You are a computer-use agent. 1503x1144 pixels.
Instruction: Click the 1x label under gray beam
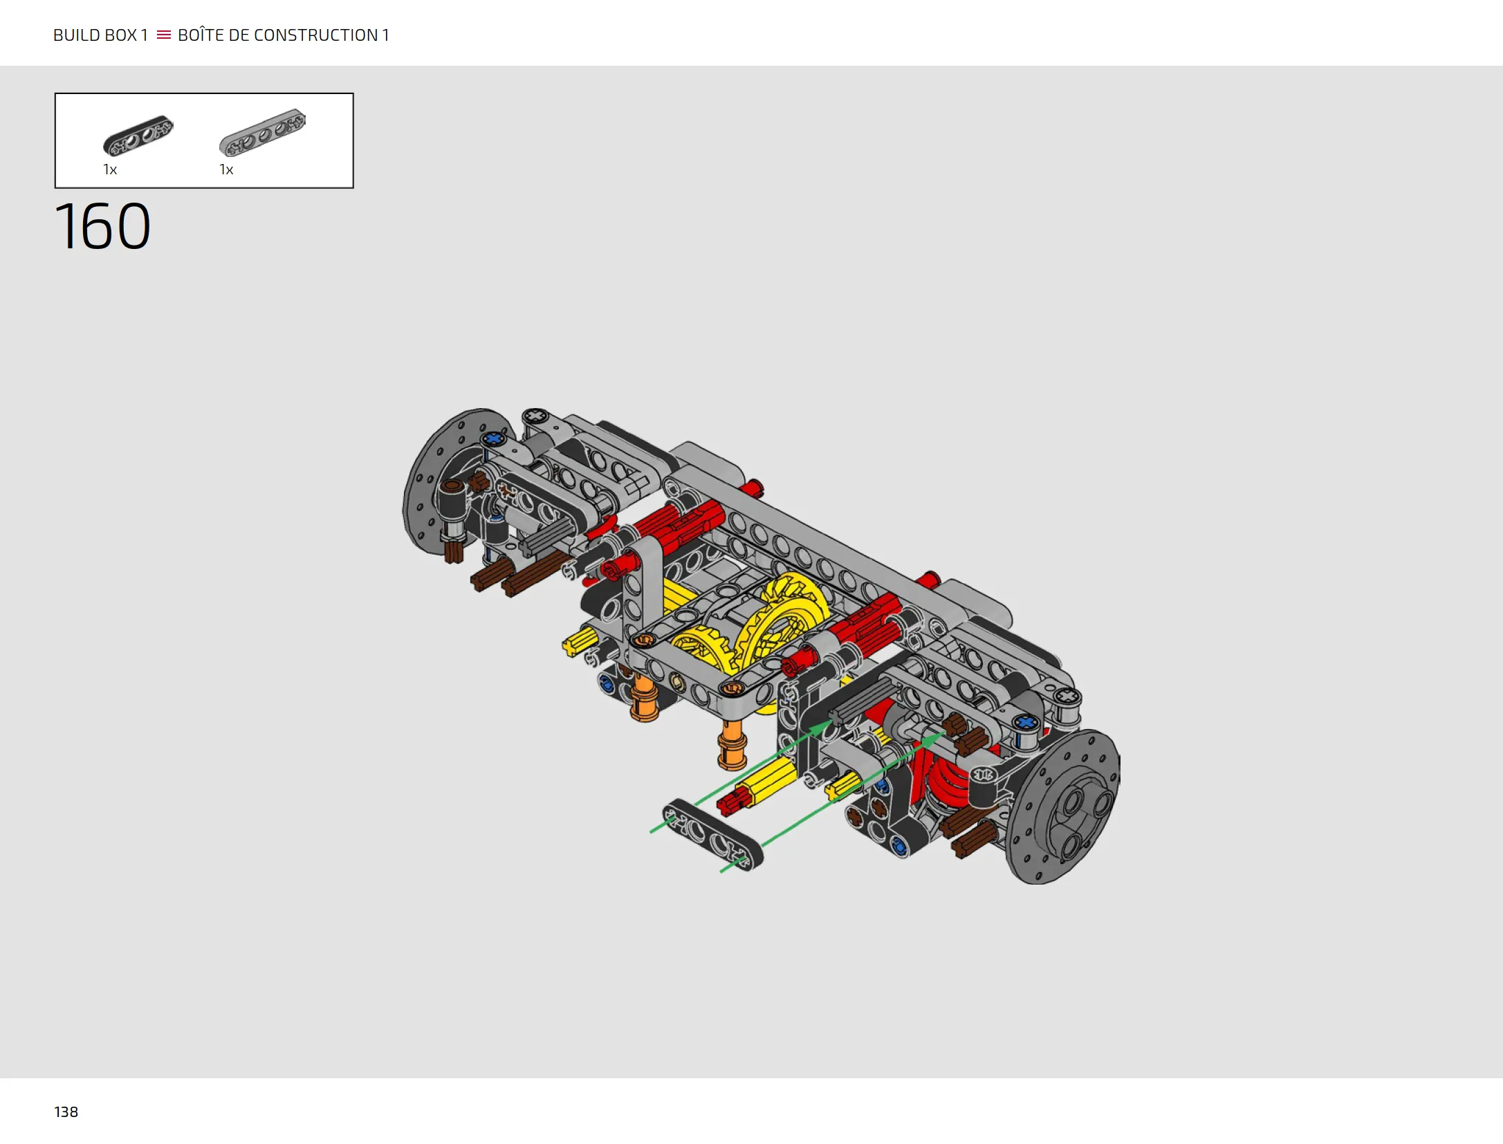point(226,169)
